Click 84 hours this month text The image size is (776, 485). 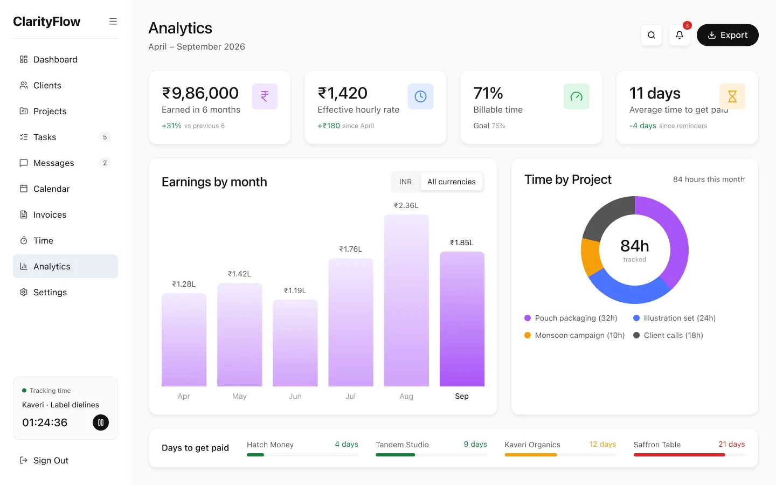pyautogui.click(x=709, y=179)
